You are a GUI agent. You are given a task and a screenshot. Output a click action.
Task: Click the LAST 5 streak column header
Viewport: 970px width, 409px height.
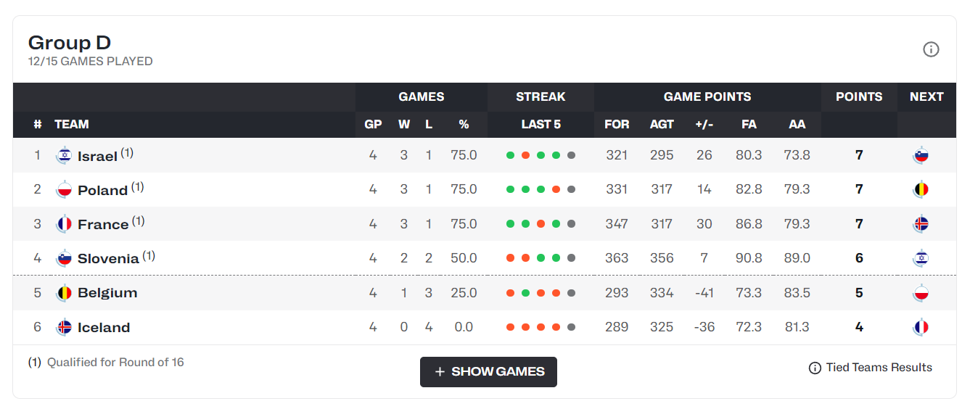(x=541, y=124)
